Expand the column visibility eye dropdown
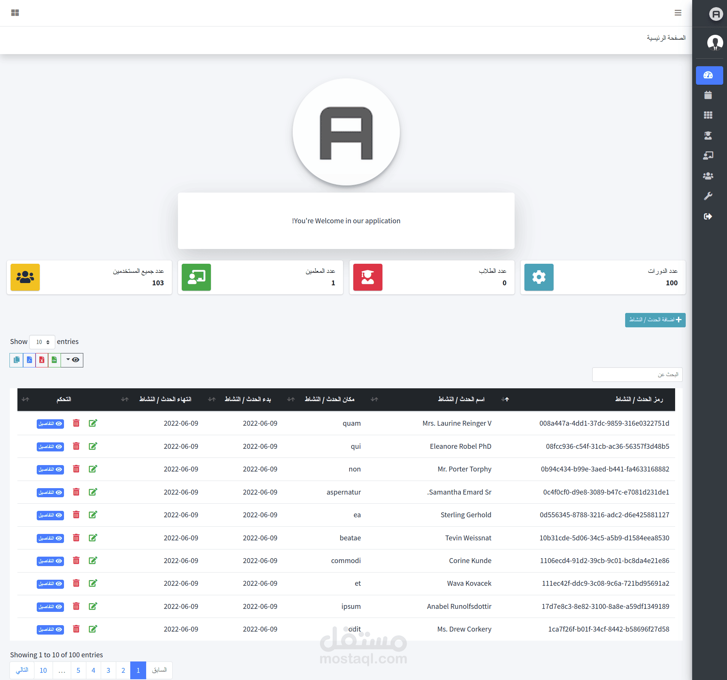The width and height of the screenshot is (727, 680). (72, 360)
